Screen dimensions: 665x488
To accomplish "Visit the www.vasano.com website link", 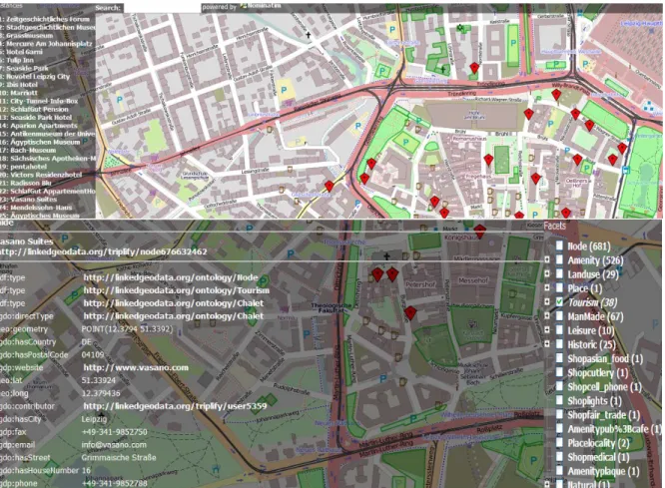I will [136, 367].
